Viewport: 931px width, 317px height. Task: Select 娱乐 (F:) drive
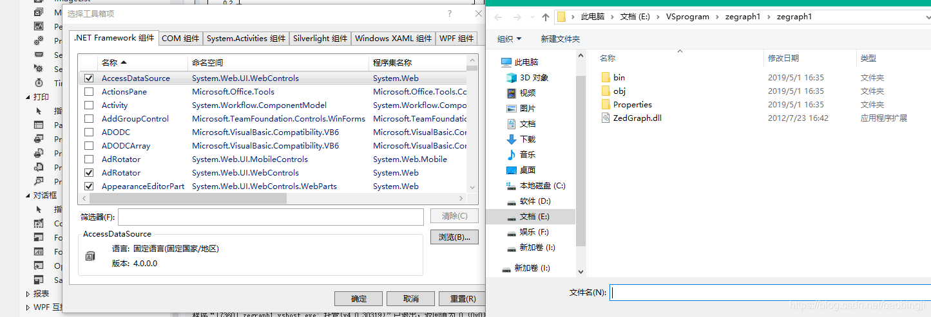tap(534, 232)
